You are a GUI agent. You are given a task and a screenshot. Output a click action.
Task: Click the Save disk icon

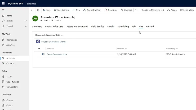coord(44,10)
